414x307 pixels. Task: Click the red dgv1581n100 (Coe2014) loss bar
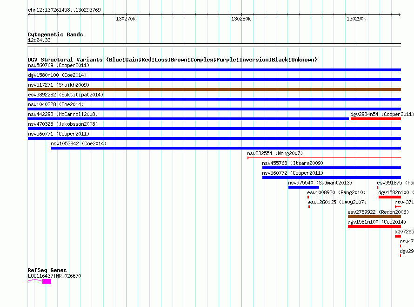click(374, 226)
